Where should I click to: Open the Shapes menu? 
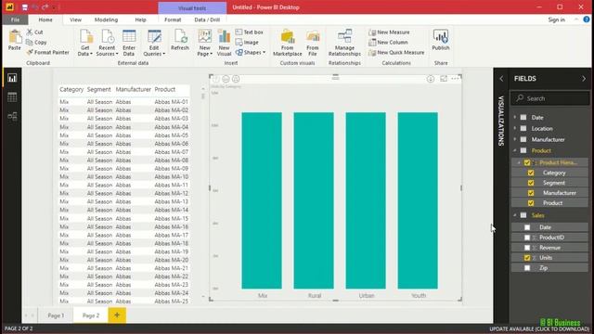click(x=251, y=53)
